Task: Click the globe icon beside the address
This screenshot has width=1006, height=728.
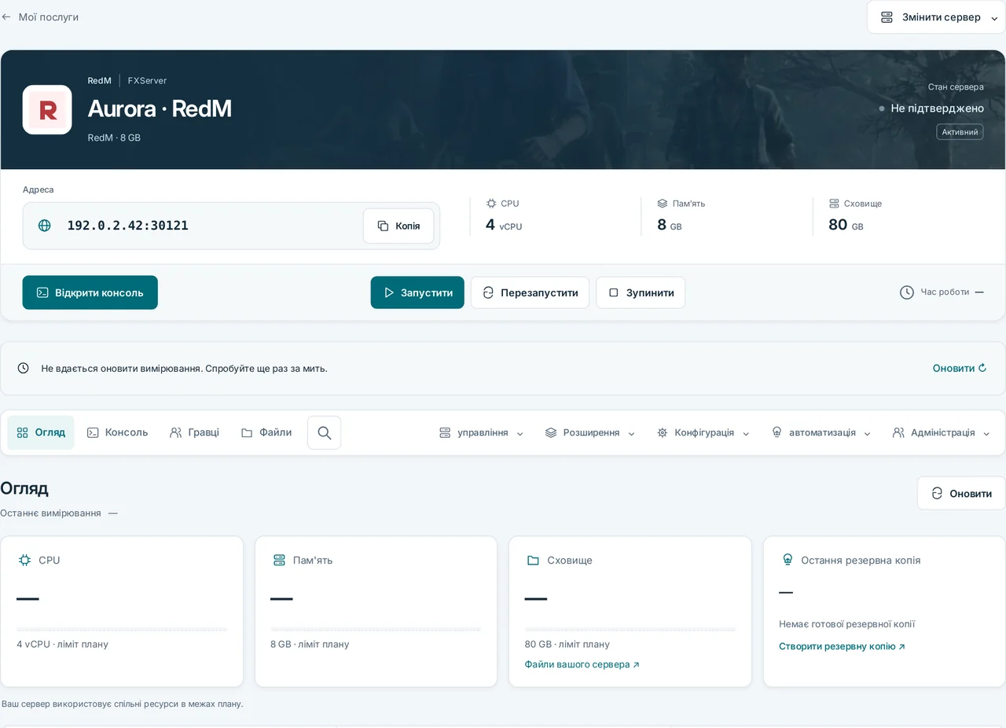Action: 45,226
